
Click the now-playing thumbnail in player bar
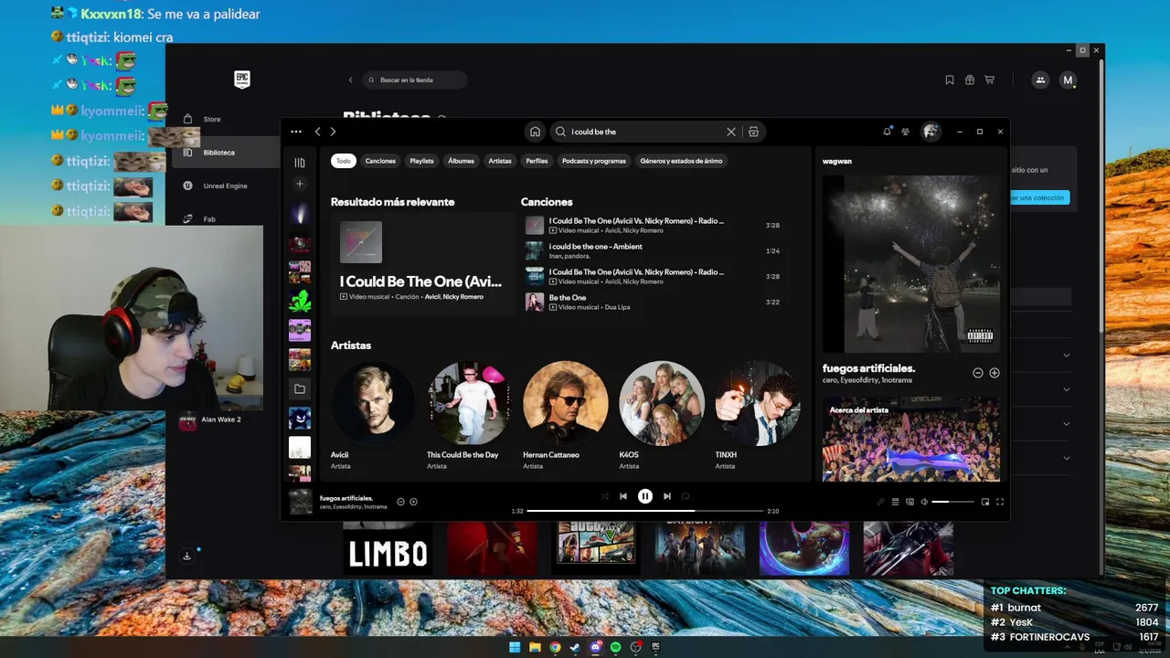point(301,502)
